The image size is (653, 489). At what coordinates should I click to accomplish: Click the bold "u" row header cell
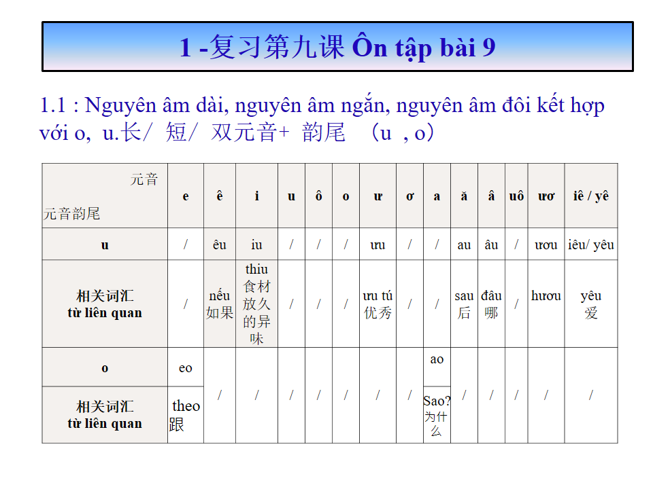click(x=105, y=244)
